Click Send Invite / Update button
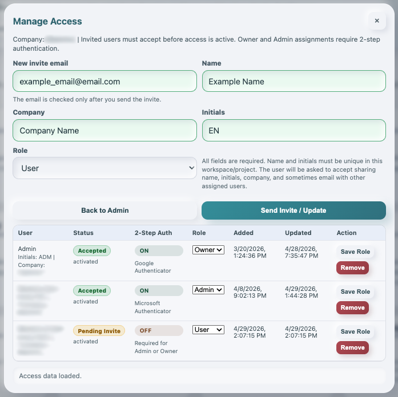Screen dimensions: 398x397 coord(294,210)
